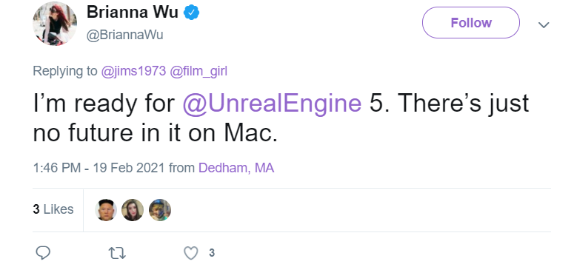Image resolution: width=574 pixels, height=267 pixels.
Task: Click the tweet body text
Action: (x=281, y=118)
